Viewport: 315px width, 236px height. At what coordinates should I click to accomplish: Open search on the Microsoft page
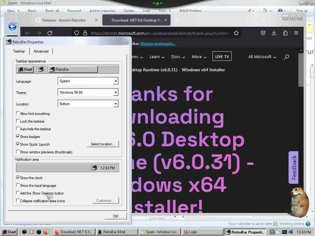(x=286, y=57)
